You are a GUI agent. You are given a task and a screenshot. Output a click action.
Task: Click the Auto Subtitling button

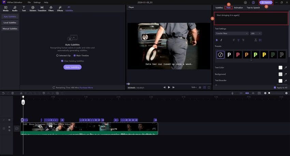tap(72, 67)
